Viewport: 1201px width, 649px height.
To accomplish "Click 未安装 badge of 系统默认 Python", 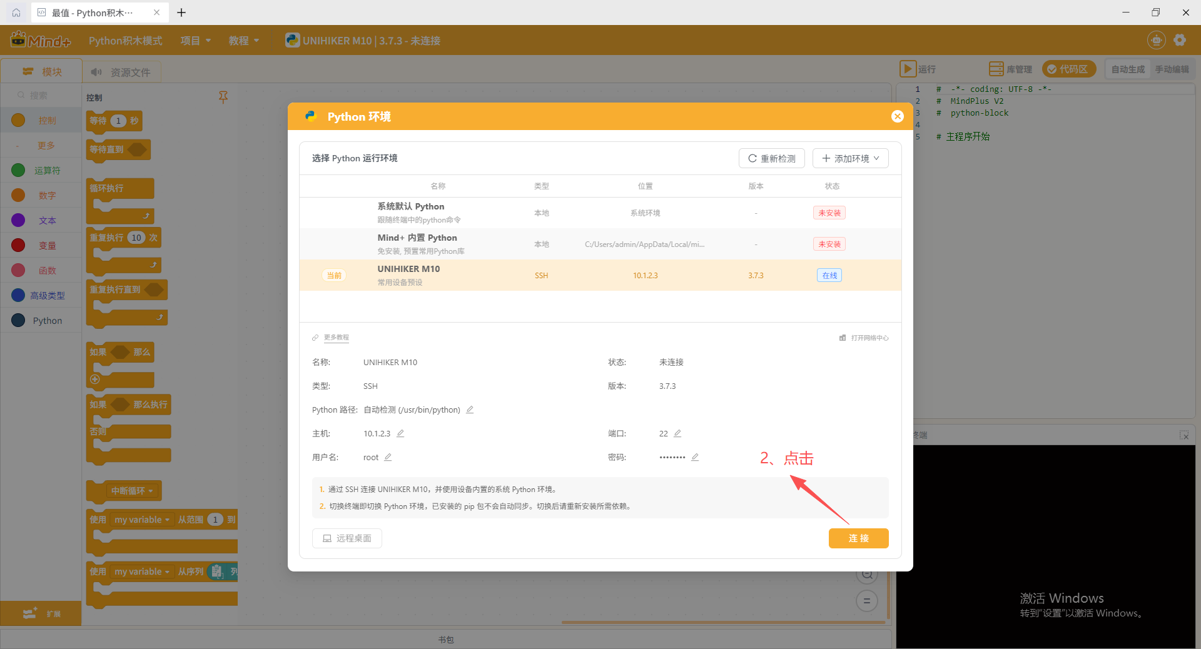I will tap(829, 213).
